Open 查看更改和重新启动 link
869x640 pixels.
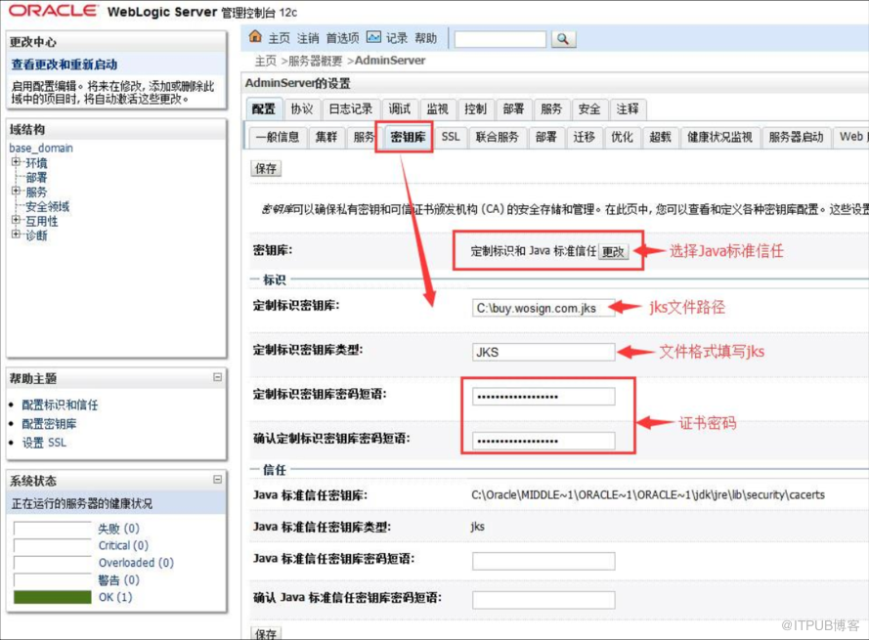(x=65, y=64)
